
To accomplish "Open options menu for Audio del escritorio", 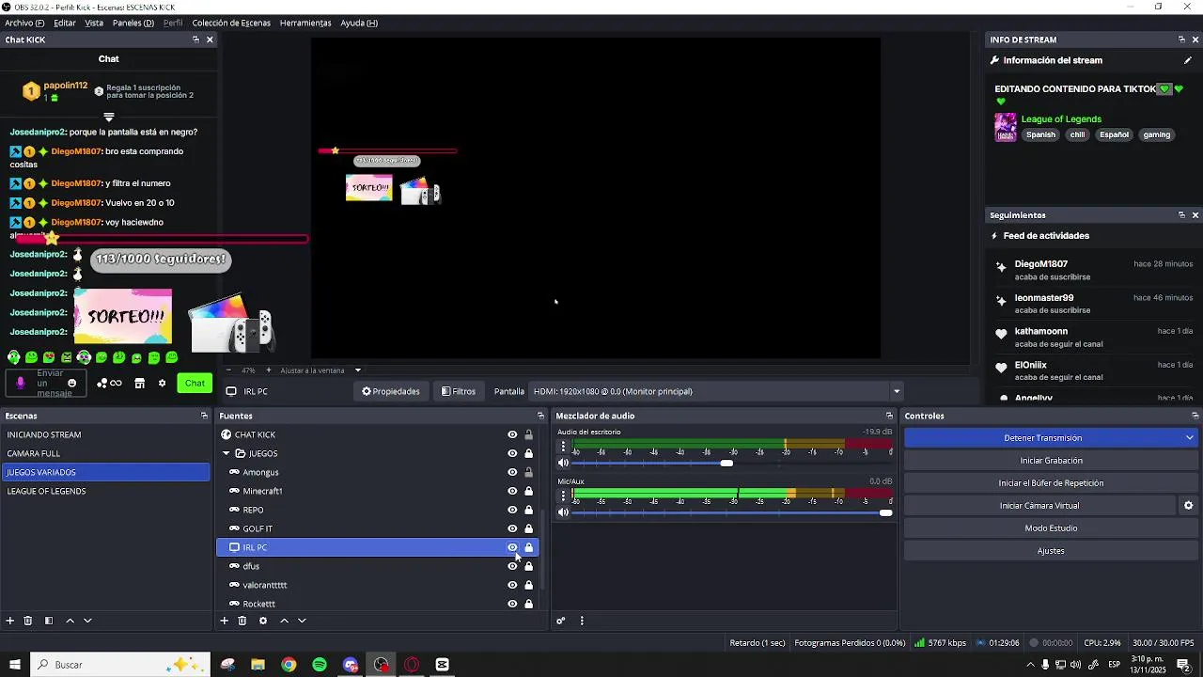I will 564,448.
